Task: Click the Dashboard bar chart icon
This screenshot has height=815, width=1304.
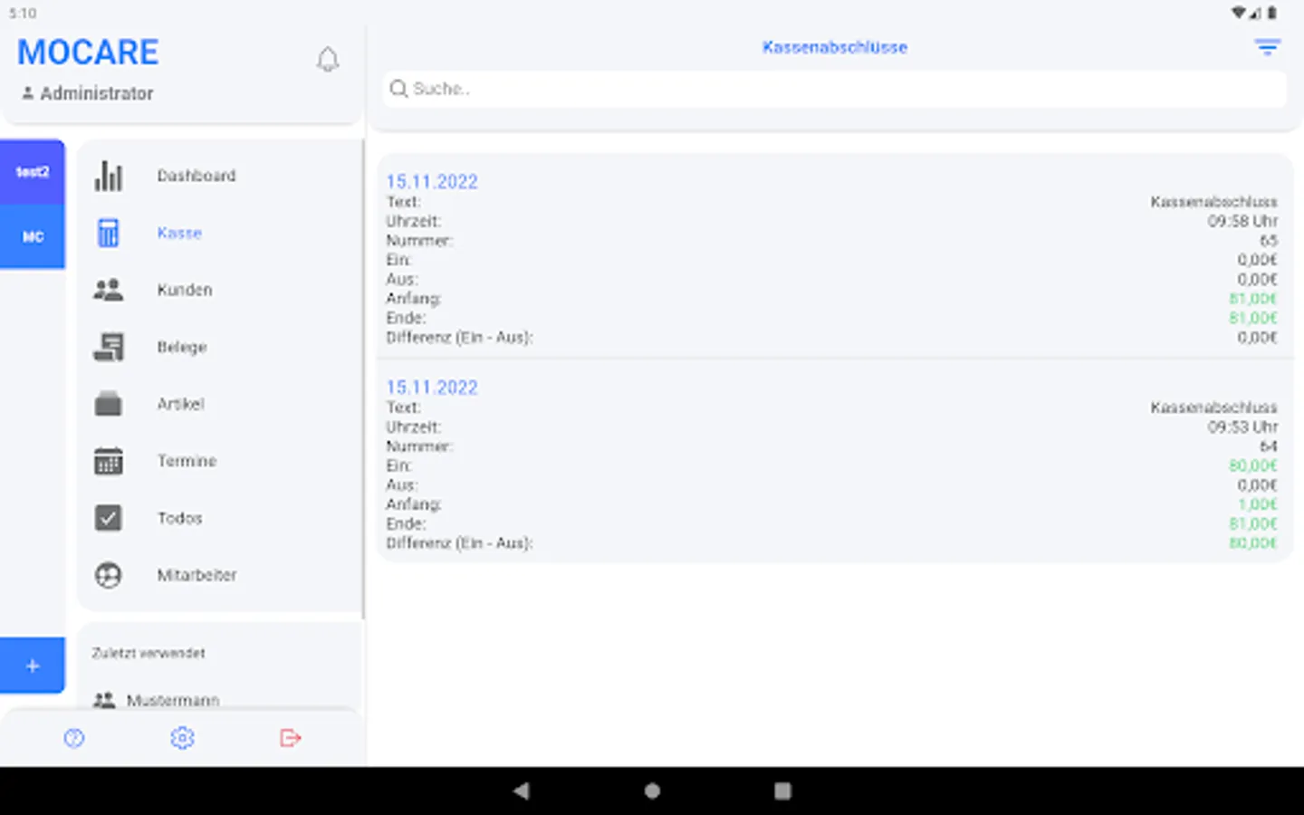Action: click(x=109, y=176)
